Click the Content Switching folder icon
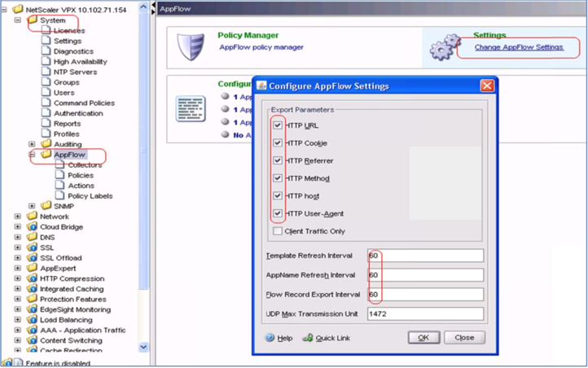Screen dimensions: 588x368 (32, 340)
